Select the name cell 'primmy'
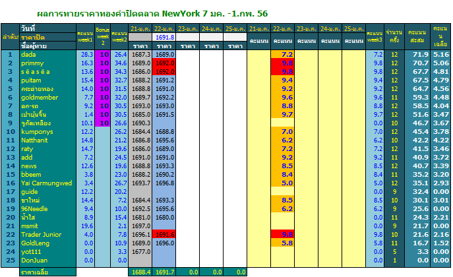 [47, 63]
